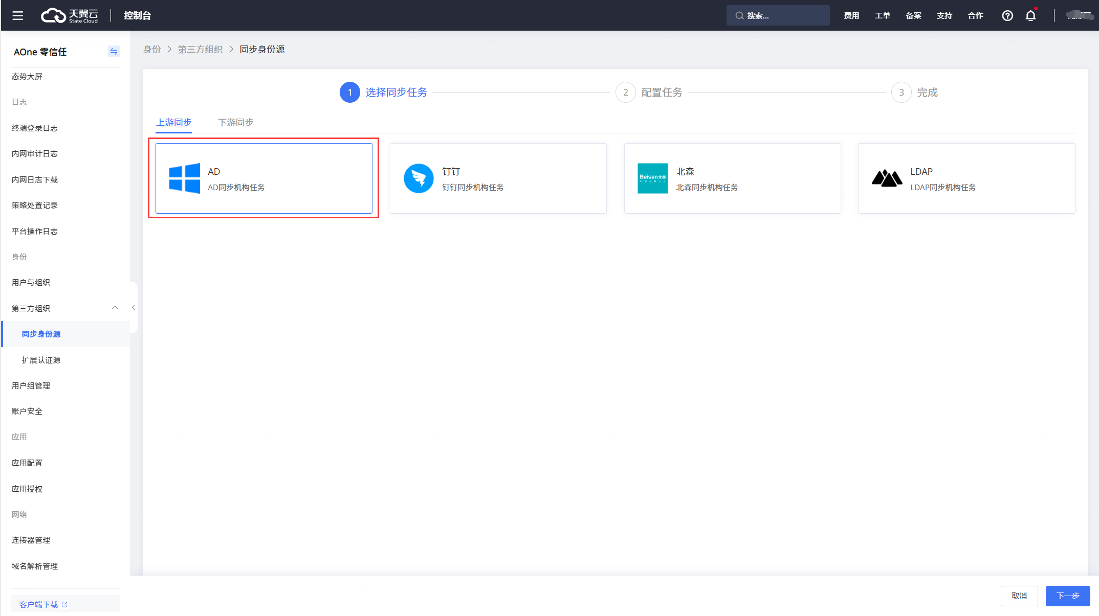Click the top search input field
1099x616 pixels.
(x=778, y=15)
